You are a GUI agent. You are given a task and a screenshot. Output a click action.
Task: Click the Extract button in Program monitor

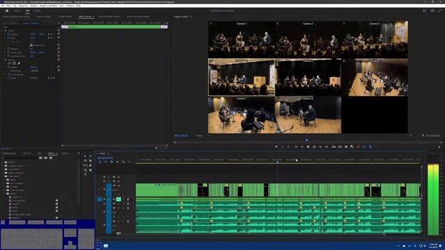[340, 147]
